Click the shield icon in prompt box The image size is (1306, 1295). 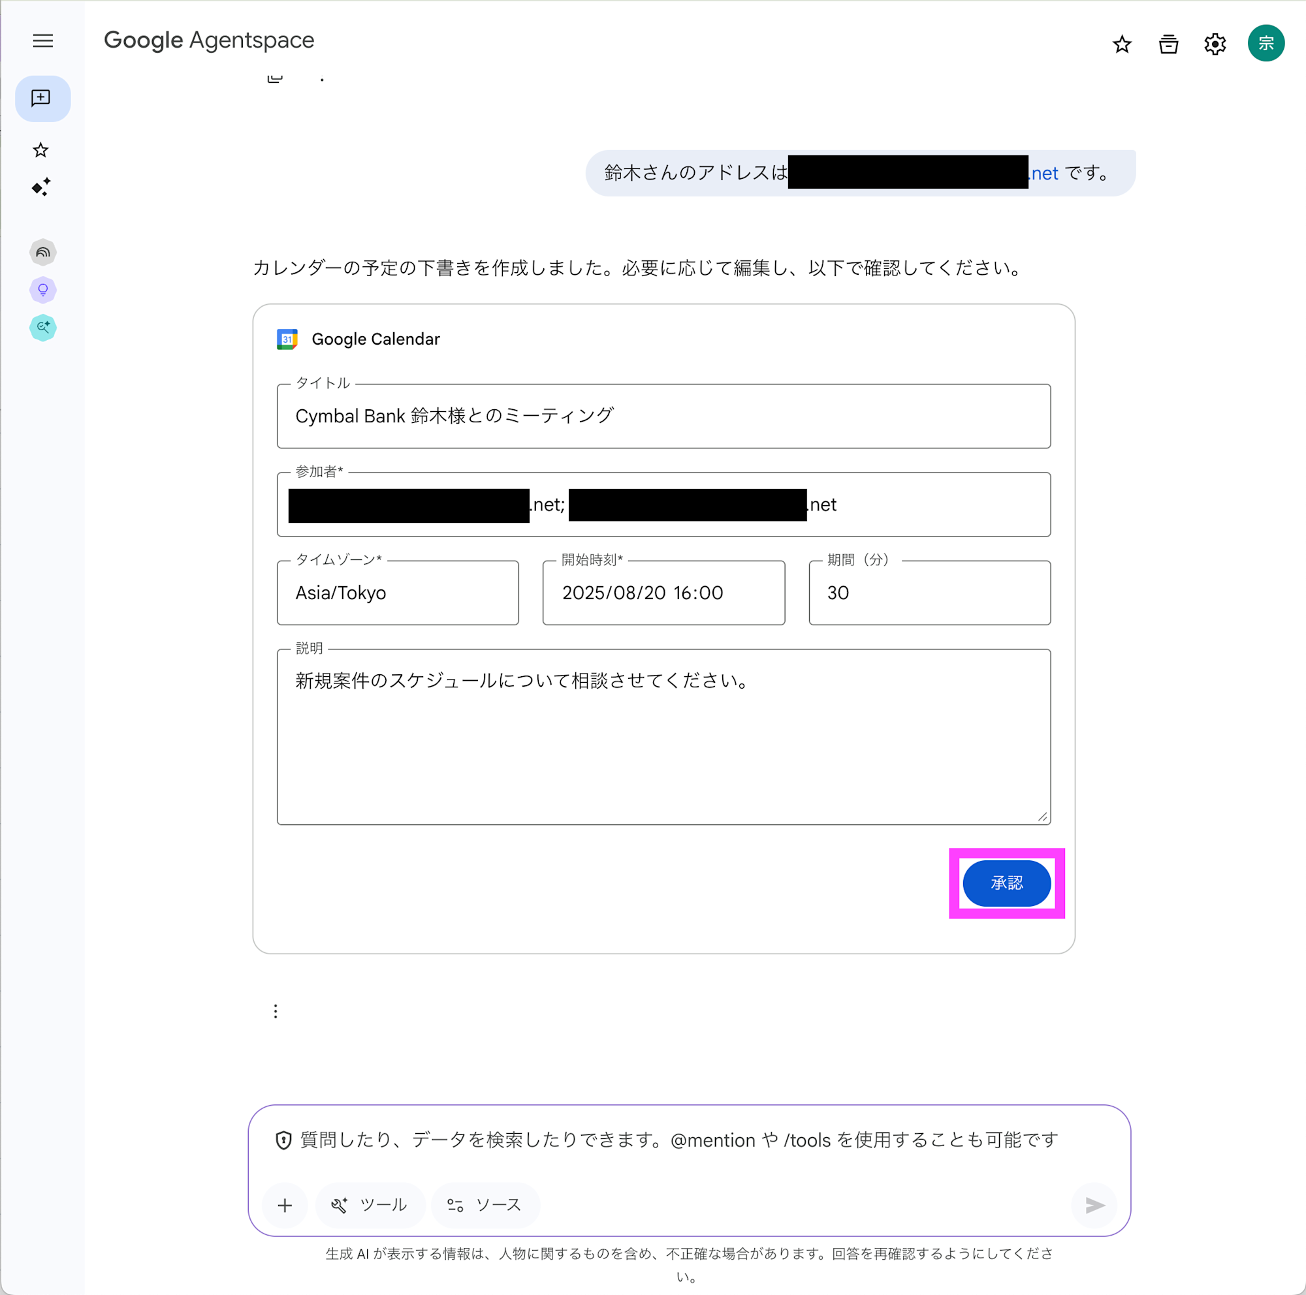[283, 1140]
